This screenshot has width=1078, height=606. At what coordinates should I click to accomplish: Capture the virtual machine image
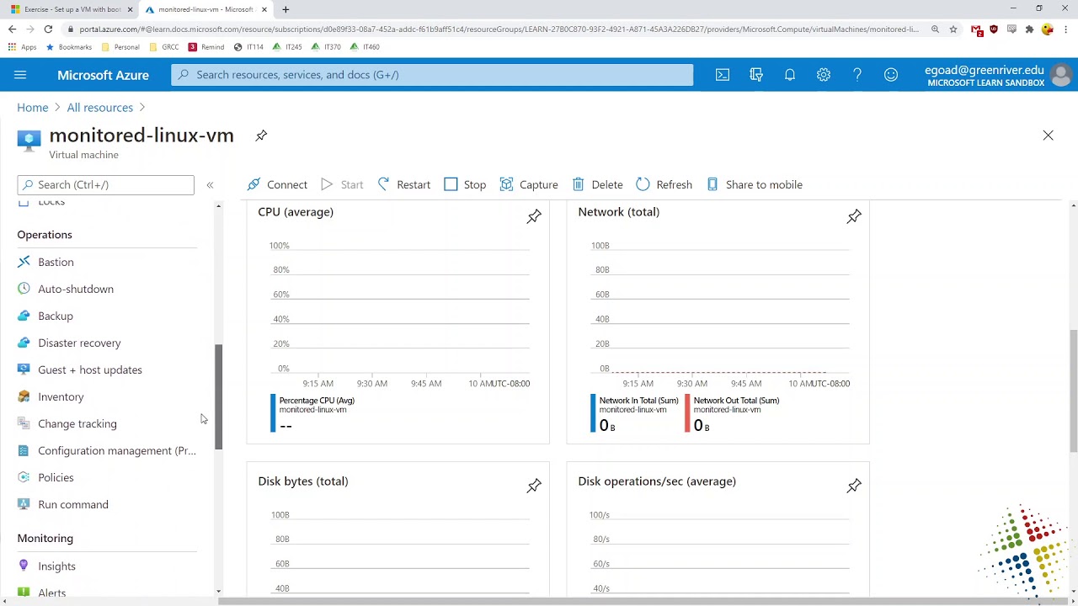pos(529,184)
